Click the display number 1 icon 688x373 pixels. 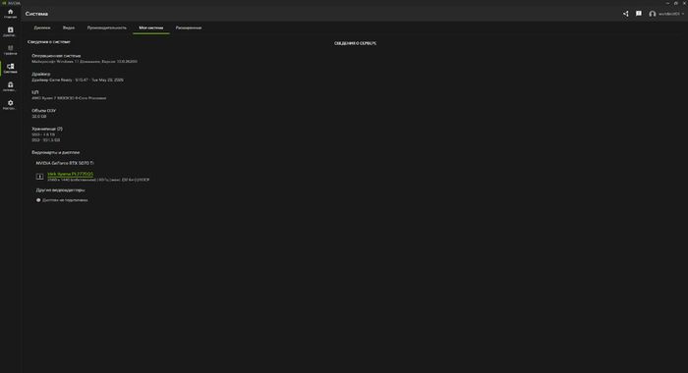point(39,177)
